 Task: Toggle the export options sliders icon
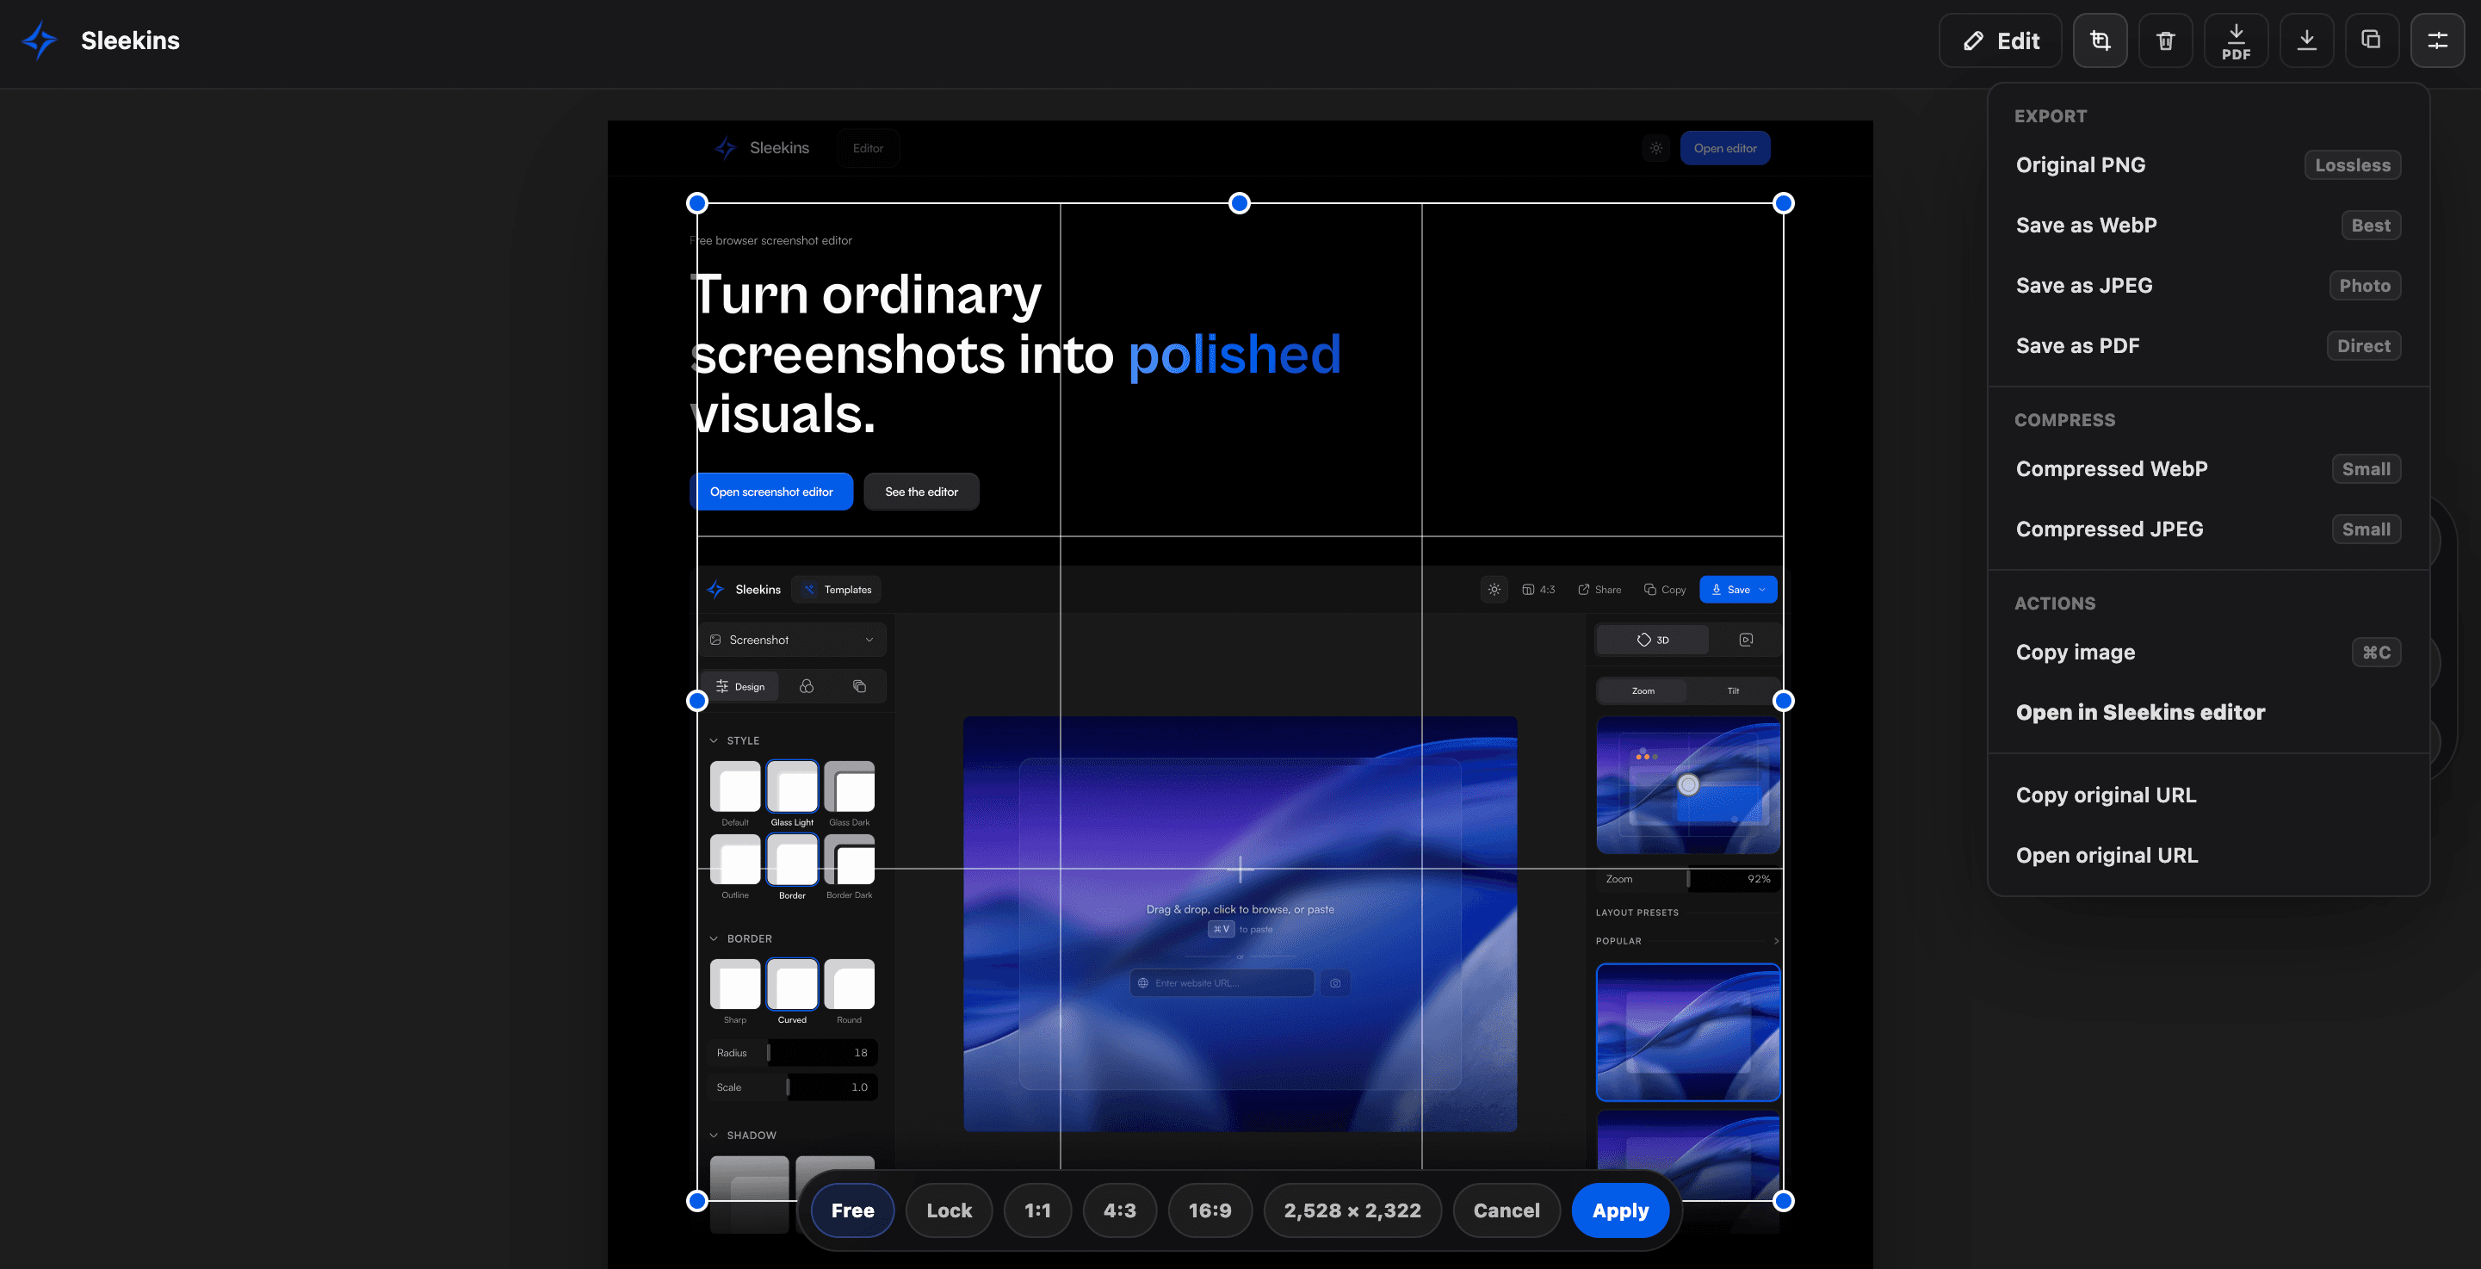pyautogui.click(x=2437, y=40)
